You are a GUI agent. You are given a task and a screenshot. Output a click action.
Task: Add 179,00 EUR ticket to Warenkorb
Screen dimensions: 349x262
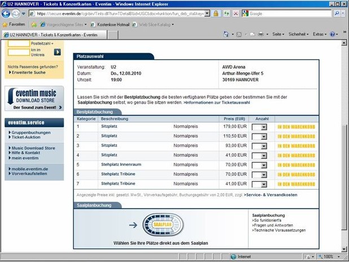295,128
